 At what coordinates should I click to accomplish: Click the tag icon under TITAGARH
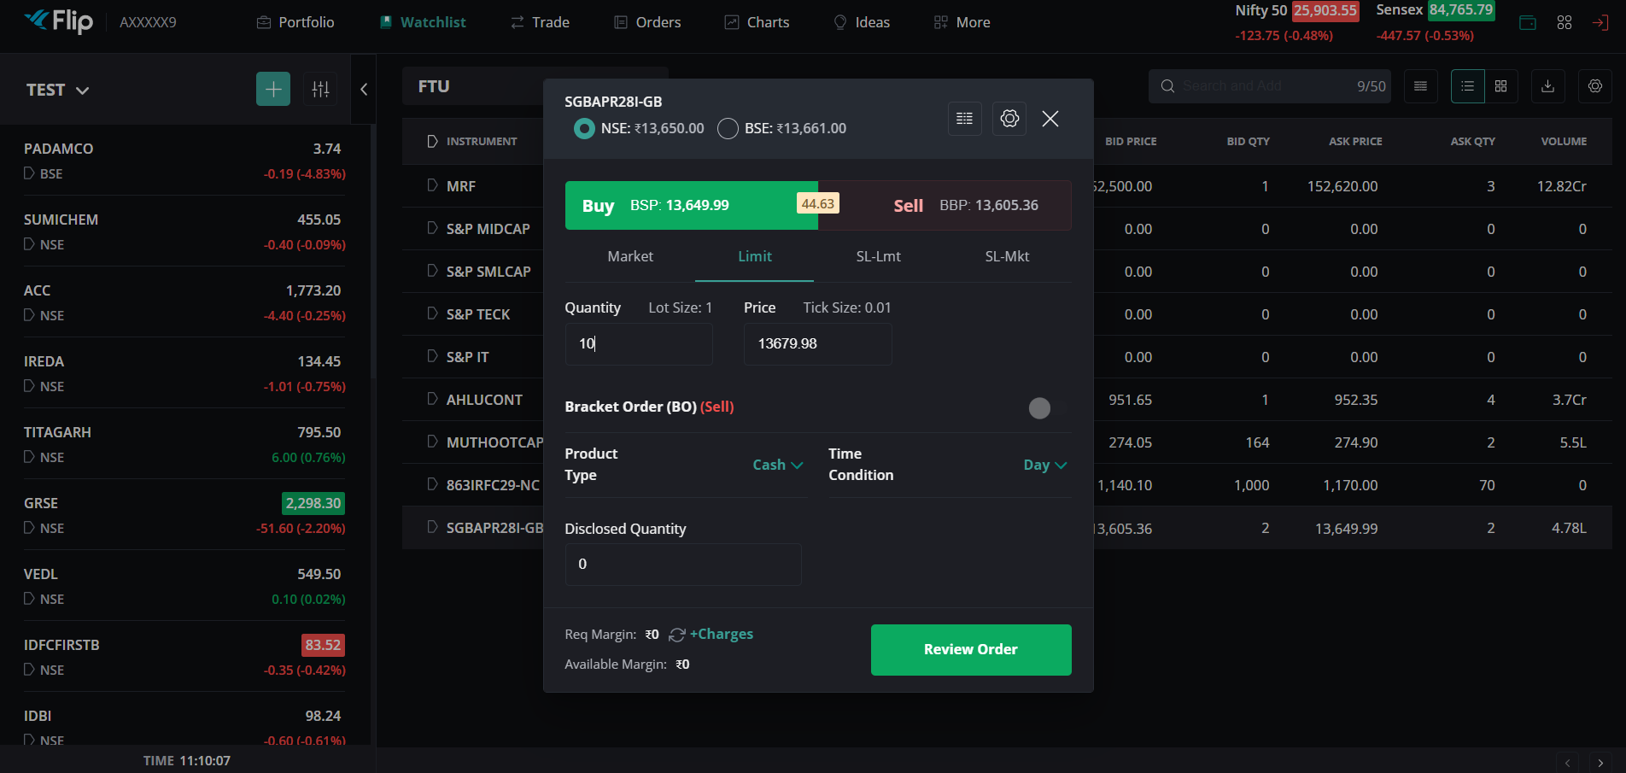click(x=29, y=457)
